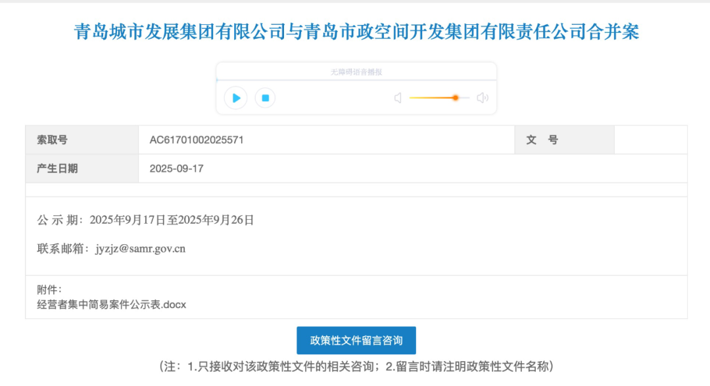Viewport: 710px width, 386px height.
Task: Open the 经营者集中简易案件公示表.docx attachment
Action: (x=112, y=305)
